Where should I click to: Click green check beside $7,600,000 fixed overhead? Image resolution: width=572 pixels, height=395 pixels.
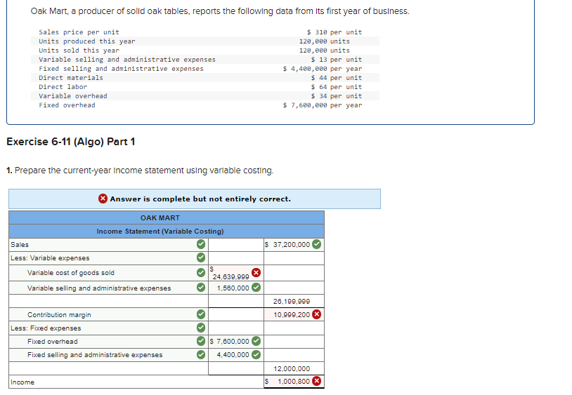(256, 341)
